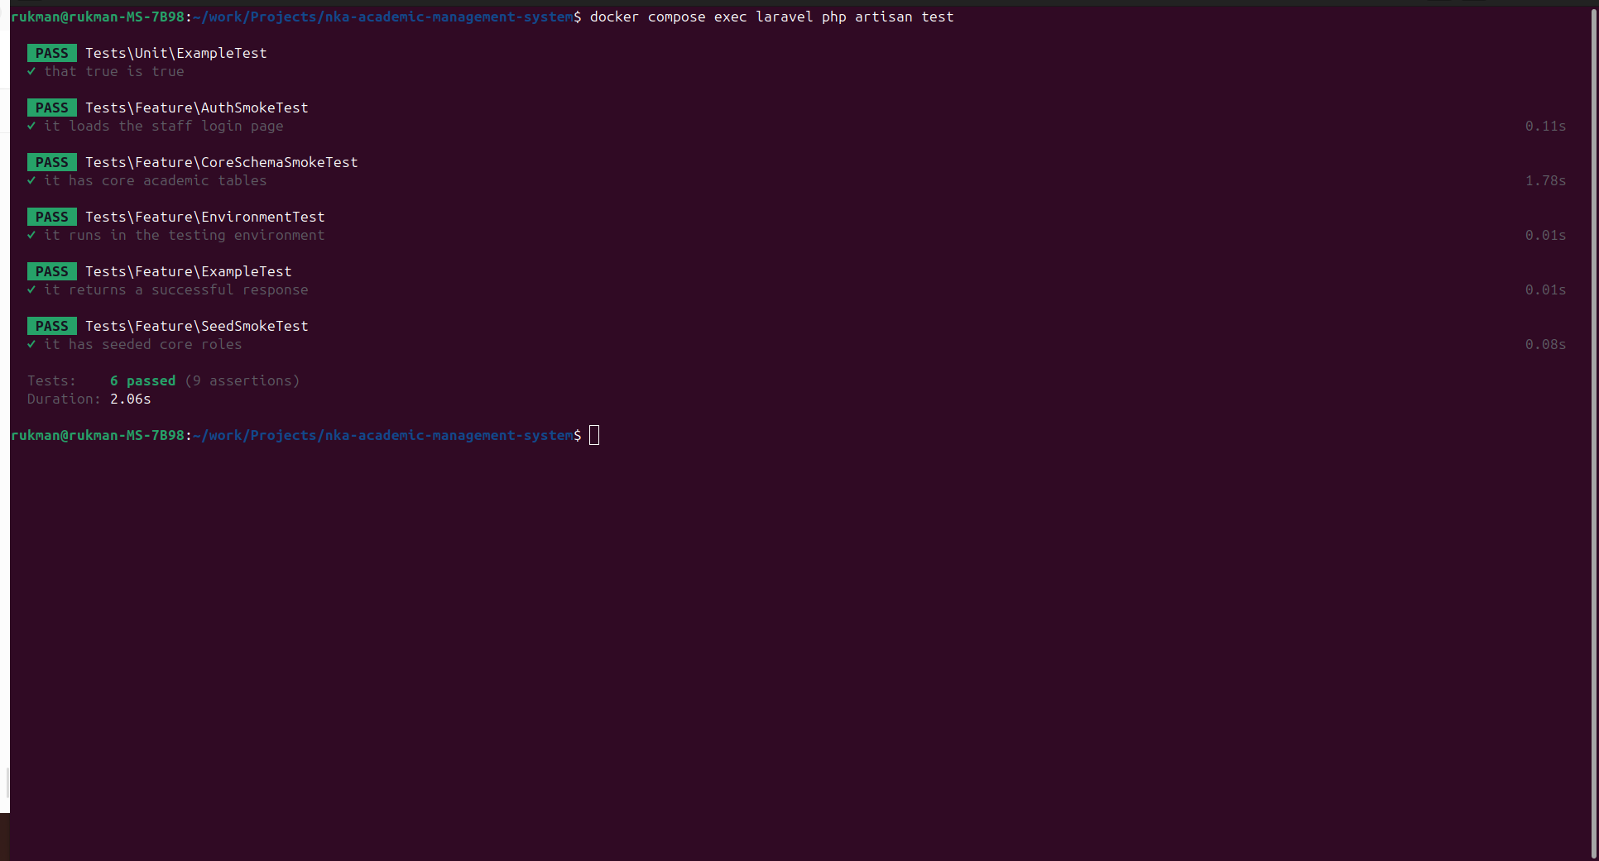Select the text Tests\Unit\ExampleTest
The width and height of the screenshot is (1599, 861).
(176, 53)
